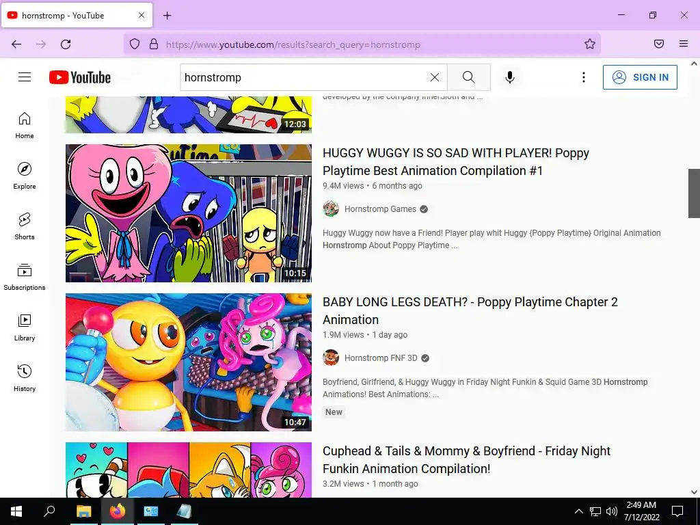Viewport: 700px width, 525px height.
Task: Open volume control in system tray
Action: [612, 511]
